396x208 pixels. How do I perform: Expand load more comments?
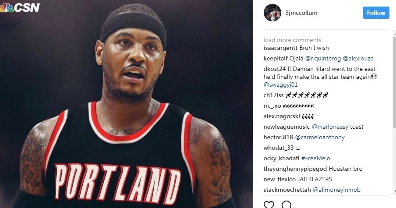point(292,40)
